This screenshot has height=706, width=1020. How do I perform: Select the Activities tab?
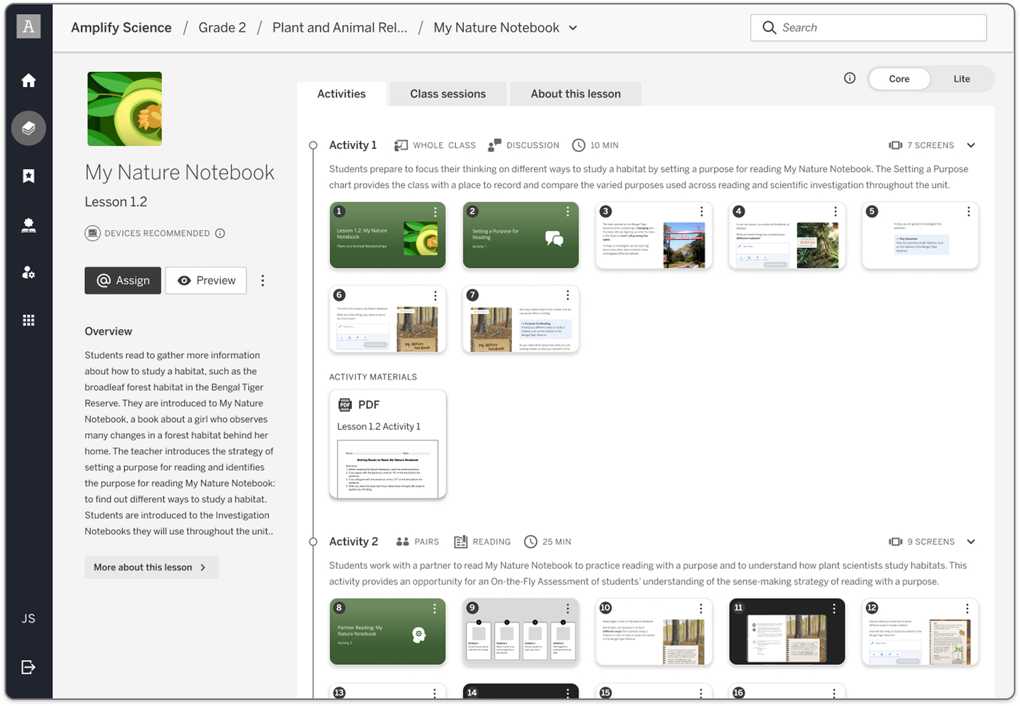click(x=341, y=94)
